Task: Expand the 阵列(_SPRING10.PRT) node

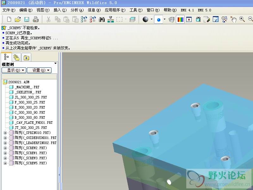Action: coord(5,133)
